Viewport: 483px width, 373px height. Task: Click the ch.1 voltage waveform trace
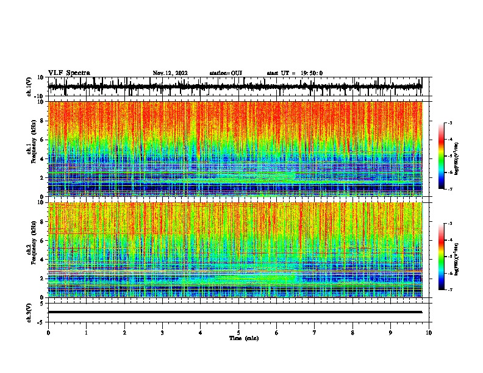235,87
